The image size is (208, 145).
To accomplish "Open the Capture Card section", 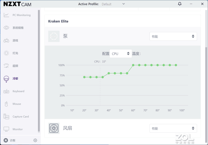I will click(x=20, y=117).
